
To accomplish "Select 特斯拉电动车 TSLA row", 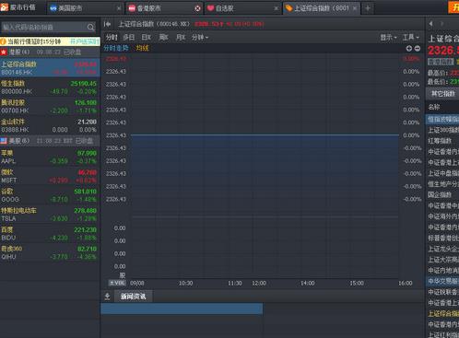I will pos(50,215).
